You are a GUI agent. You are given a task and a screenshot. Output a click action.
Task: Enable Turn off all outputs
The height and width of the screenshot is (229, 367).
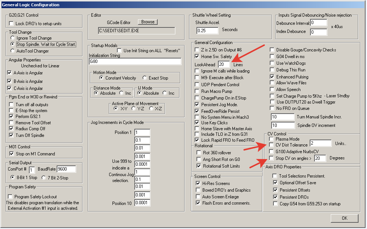11,104
